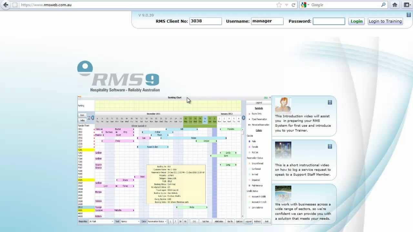413x232 pixels.
Task: Toggle the Legend button in bottom toolbar
Action: [x=248, y=221]
